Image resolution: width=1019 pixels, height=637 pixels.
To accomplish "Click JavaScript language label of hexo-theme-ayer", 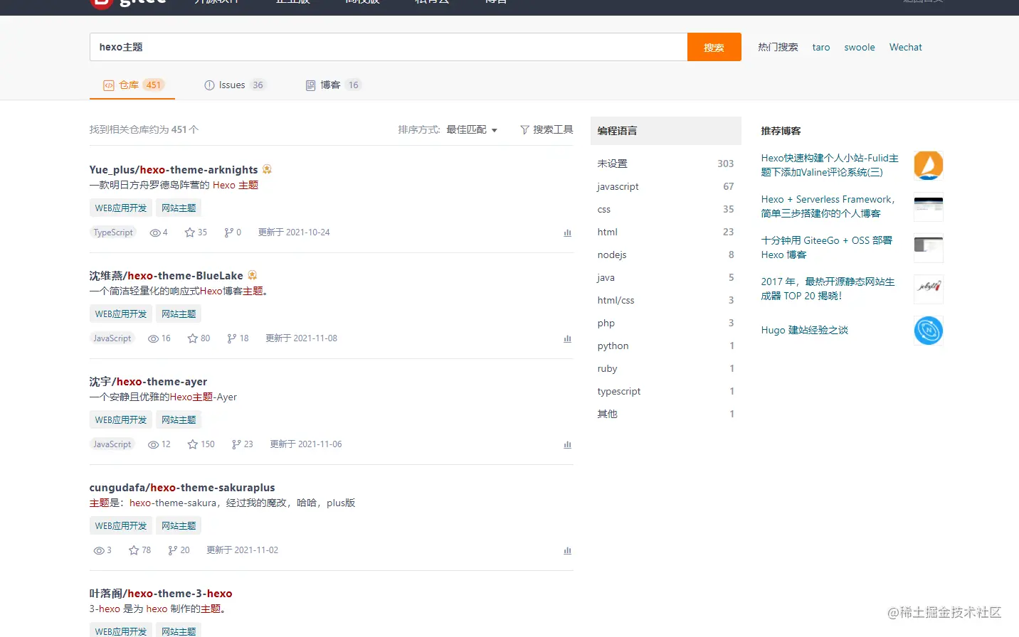I will click(x=112, y=444).
